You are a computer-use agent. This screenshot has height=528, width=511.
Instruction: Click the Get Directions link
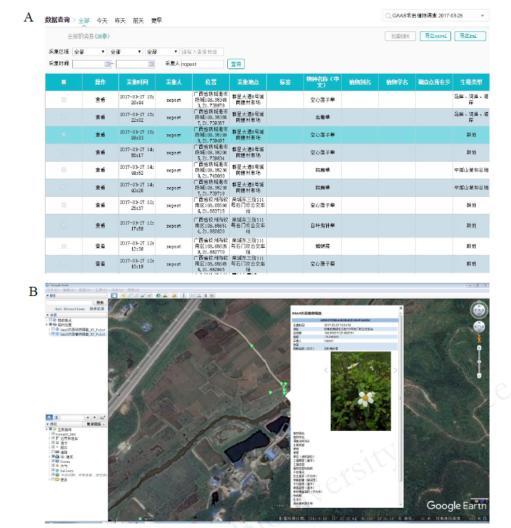[70, 308]
